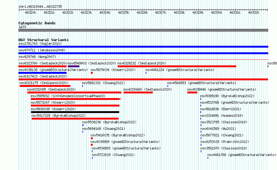Click nsv6041569 (Wu2021) label
The width and height of the screenshot is (277, 170).
[x=218, y=129]
